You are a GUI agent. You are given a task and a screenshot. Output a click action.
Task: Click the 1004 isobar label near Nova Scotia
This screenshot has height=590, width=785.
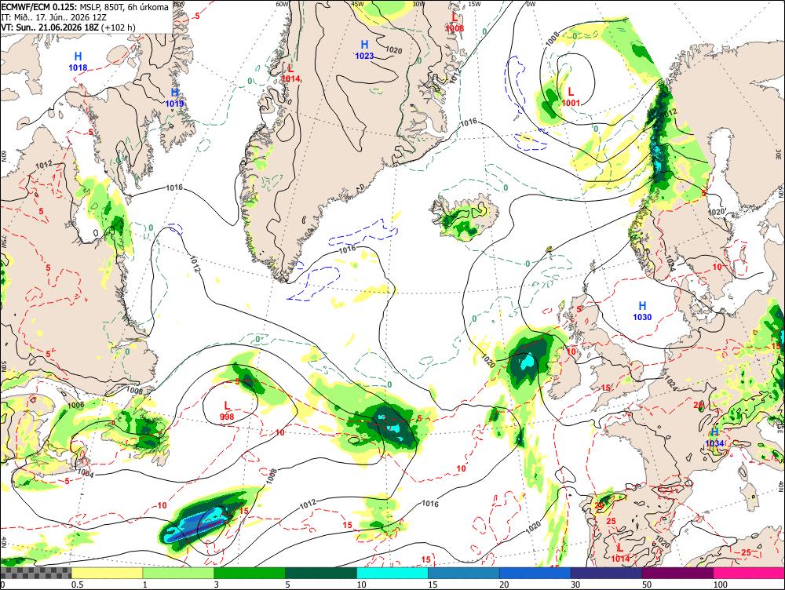point(85,473)
